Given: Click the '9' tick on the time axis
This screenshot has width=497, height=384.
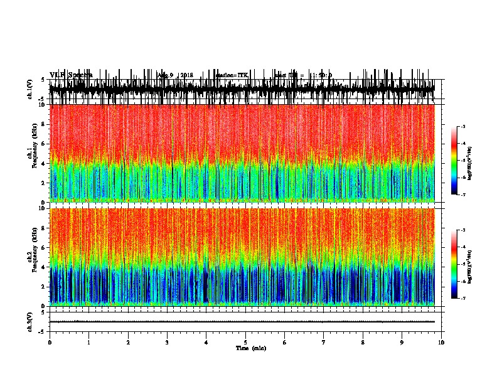Looking at the screenshot, I should tap(402, 343).
